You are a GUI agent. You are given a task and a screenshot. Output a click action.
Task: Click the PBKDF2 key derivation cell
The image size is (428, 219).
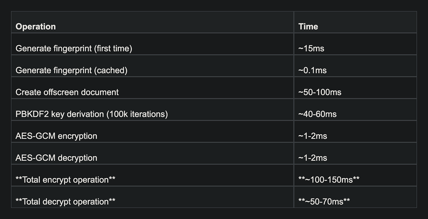click(x=153, y=110)
